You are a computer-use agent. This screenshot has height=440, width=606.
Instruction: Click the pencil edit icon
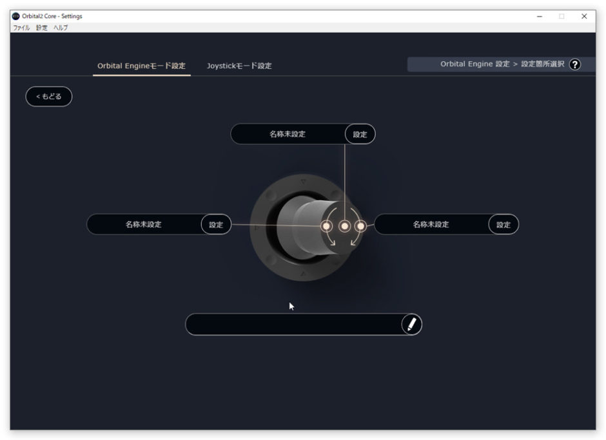tap(411, 325)
